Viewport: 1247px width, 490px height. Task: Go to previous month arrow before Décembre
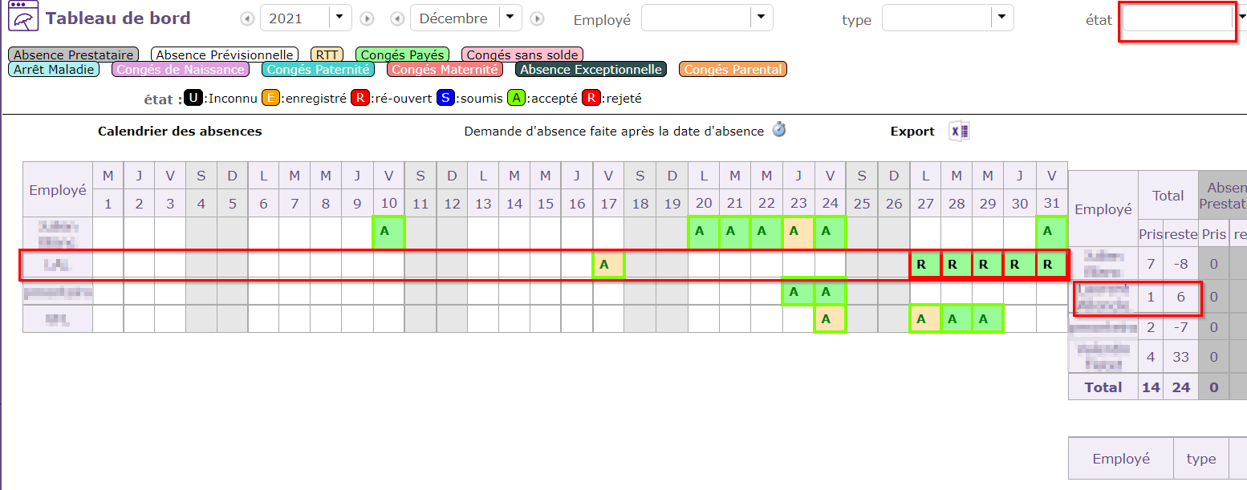click(x=397, y=18)
